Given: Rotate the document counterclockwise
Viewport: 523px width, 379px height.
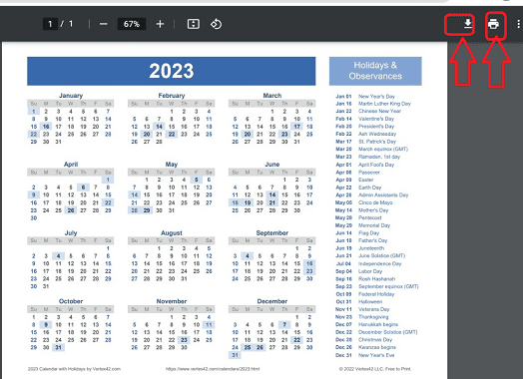Looking at the screenshot, I should click(x=216, y=24).
